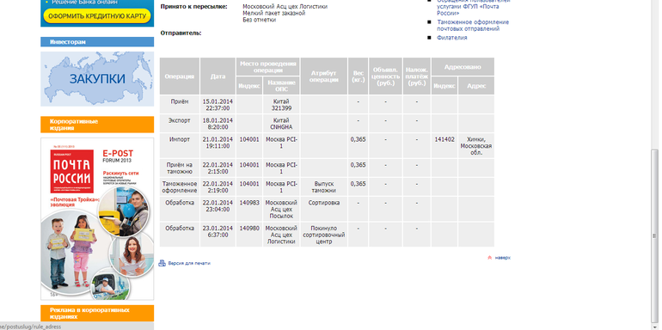Open the Закупки map banner
The height and width of the screenshot is (330, 662).
[97, 79]
